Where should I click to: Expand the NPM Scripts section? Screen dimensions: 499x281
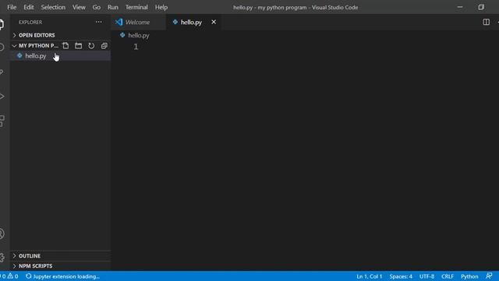pos(61,266)
